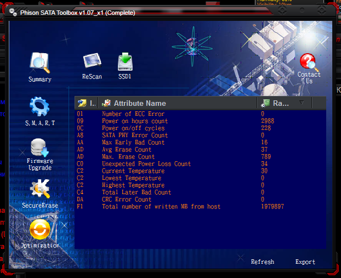
Task: Open the Firmware Upgrade icon
Action: tap(40, 147)
